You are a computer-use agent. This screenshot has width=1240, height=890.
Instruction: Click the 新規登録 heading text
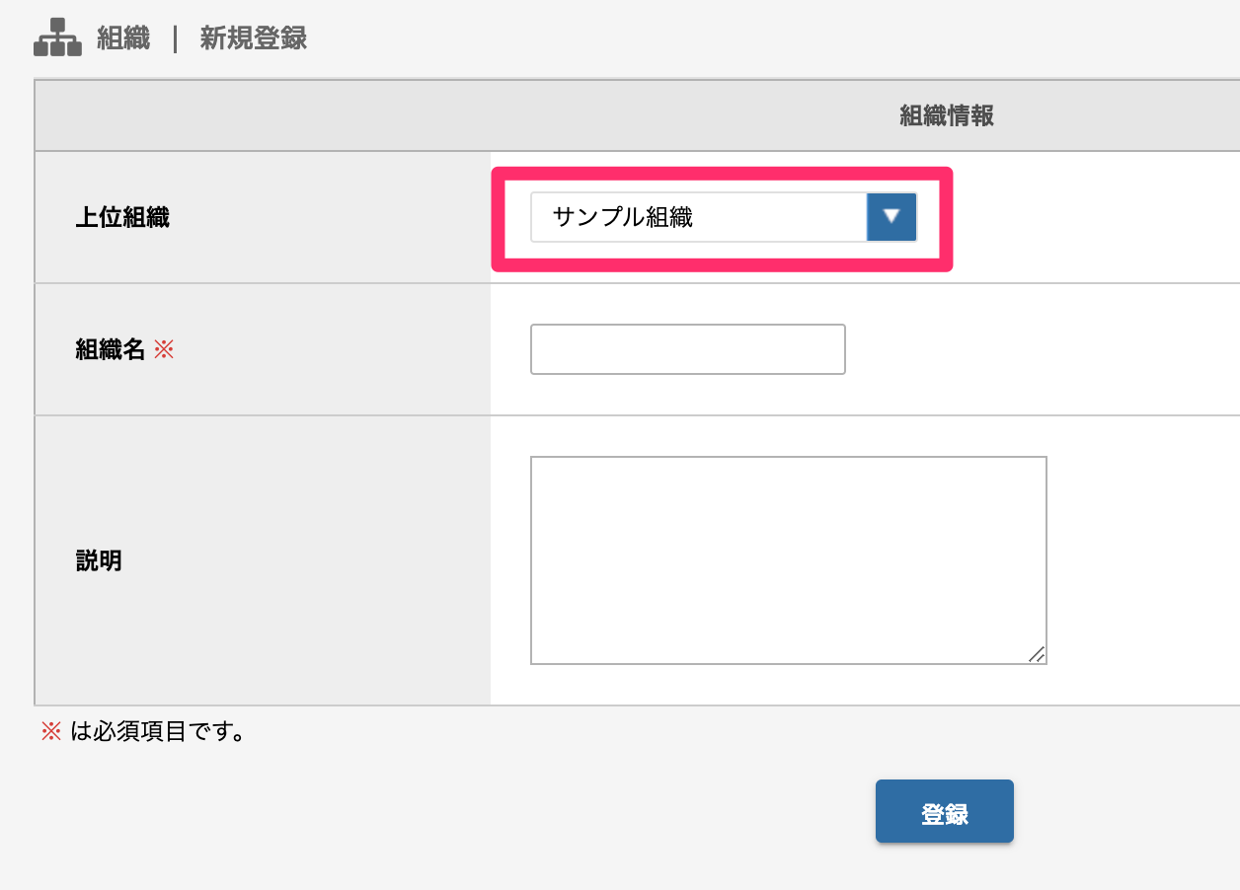pyautogui.click(x=253, y=39)
